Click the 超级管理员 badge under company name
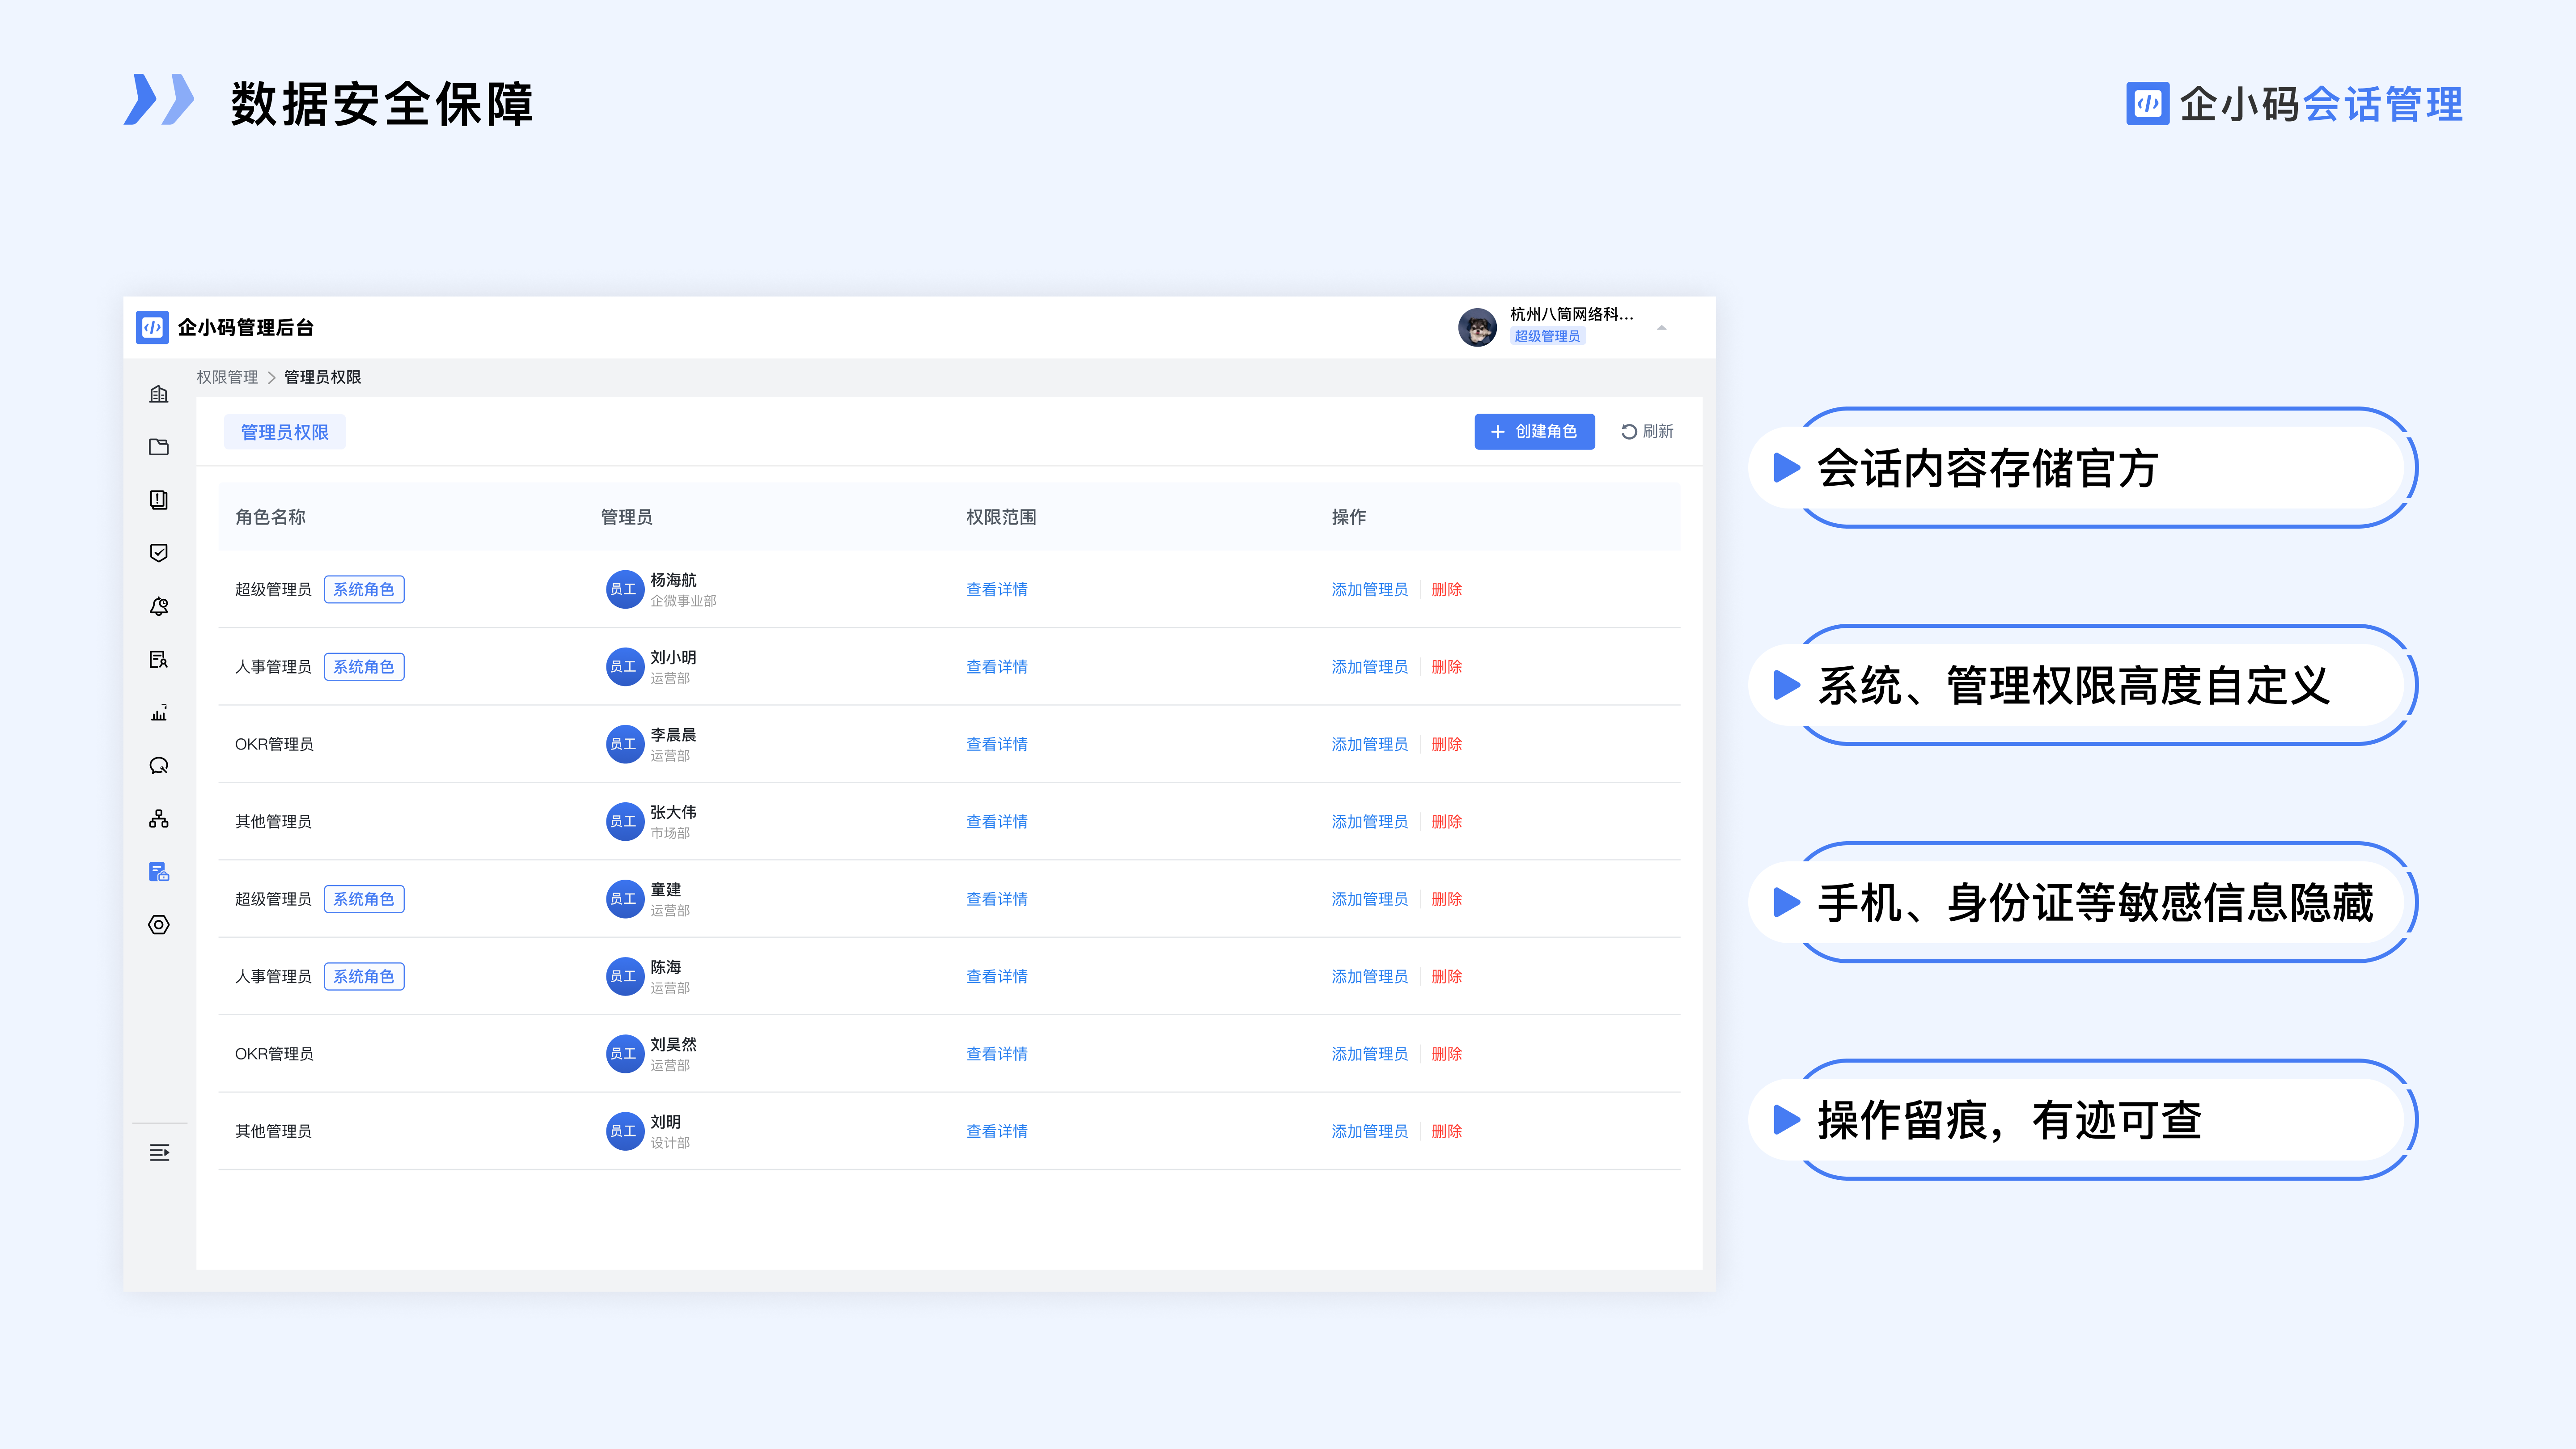 pos(1547,336)
